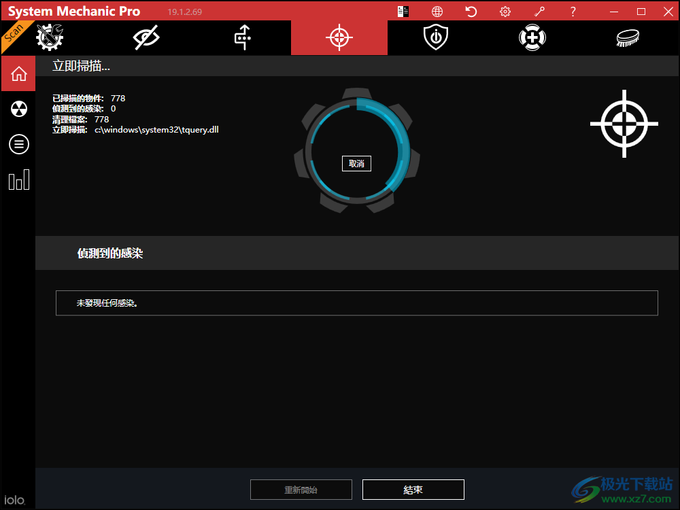Open the rescue lifebuoy icon

pyautogui.click(x=532, y=37)
